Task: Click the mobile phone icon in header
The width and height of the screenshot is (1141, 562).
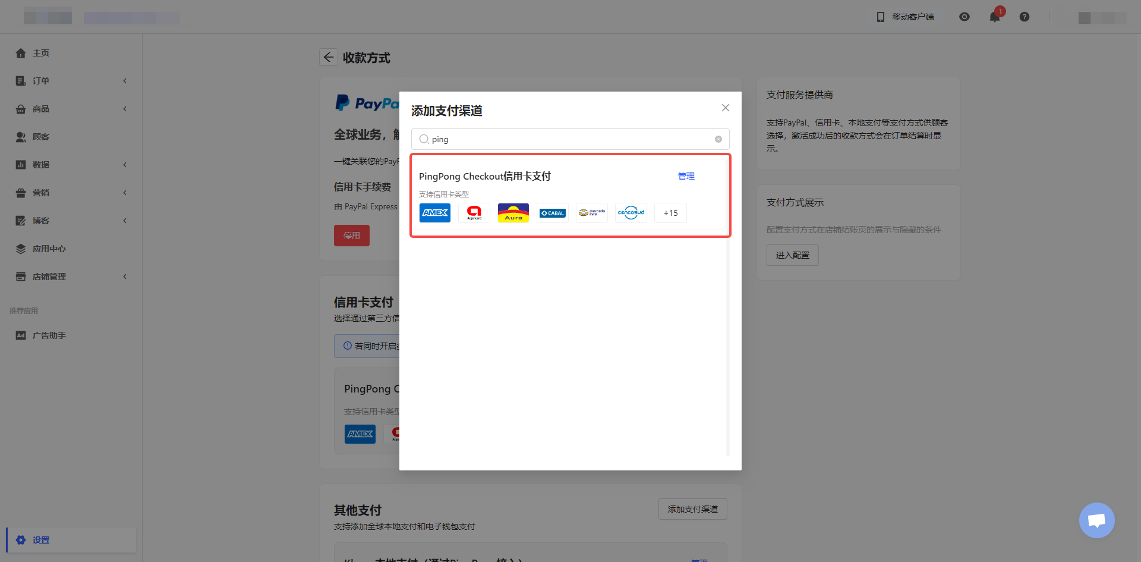Action: pos(881,17)
